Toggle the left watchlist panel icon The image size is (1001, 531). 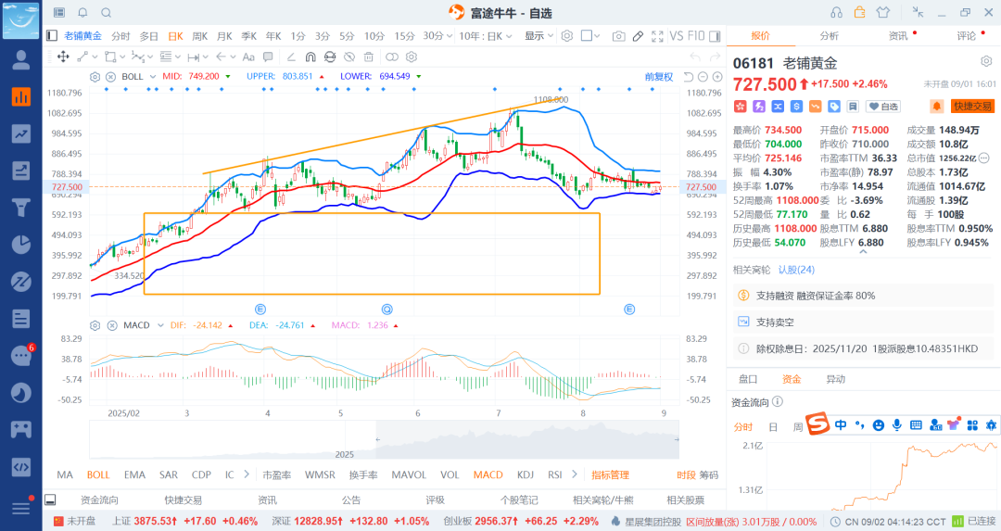(52, 36)
